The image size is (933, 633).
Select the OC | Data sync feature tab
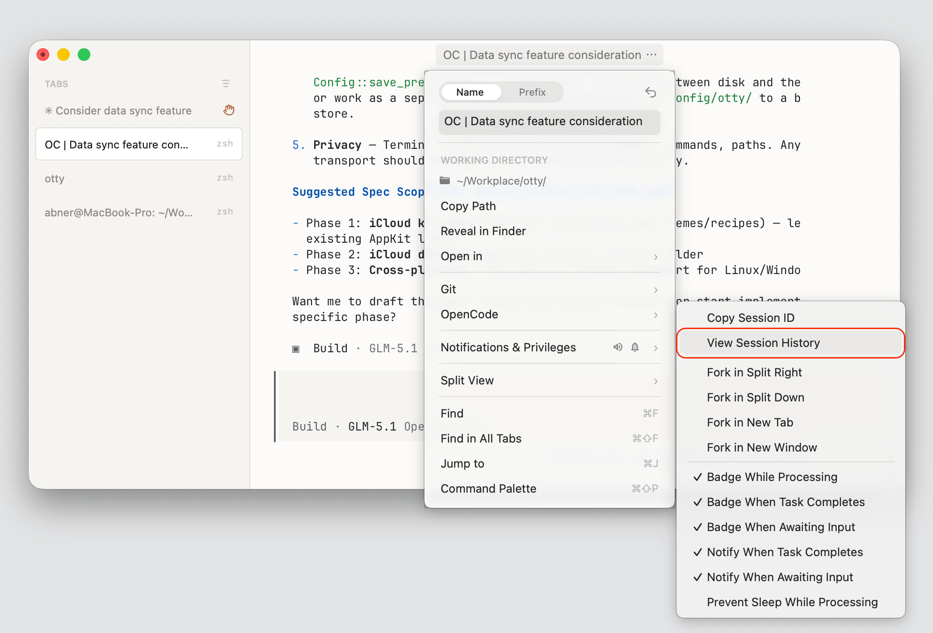[x=139, y=144]
